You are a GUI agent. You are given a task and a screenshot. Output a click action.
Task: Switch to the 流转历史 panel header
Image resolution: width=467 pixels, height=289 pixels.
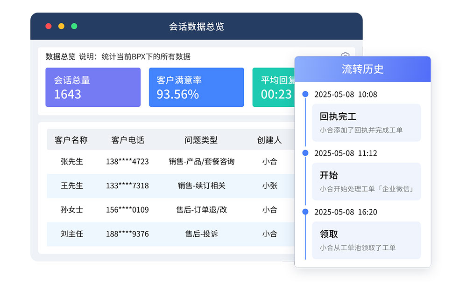point(363,69)
